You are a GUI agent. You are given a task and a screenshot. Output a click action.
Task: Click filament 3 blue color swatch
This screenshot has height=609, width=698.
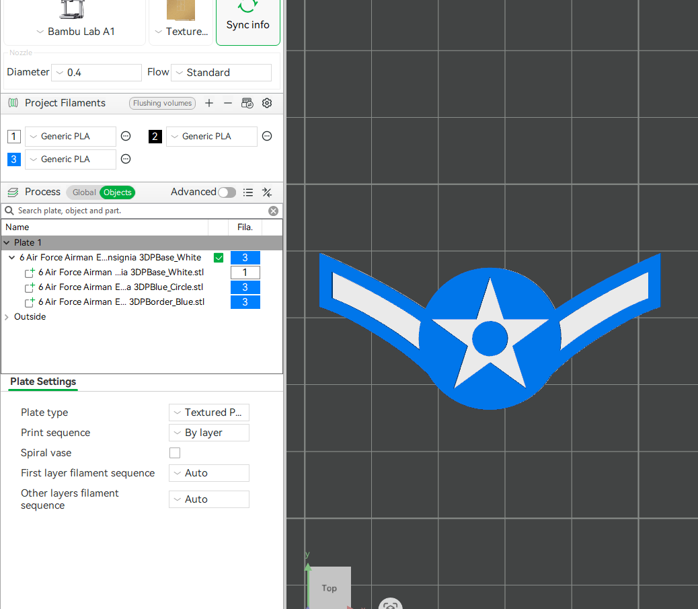click(13, 159)
